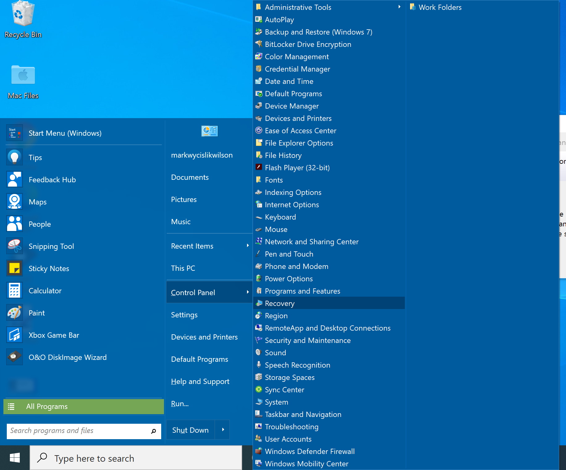Open the Maps app
Viewport: 566px width, 470px height.
(x=37, y=202)
